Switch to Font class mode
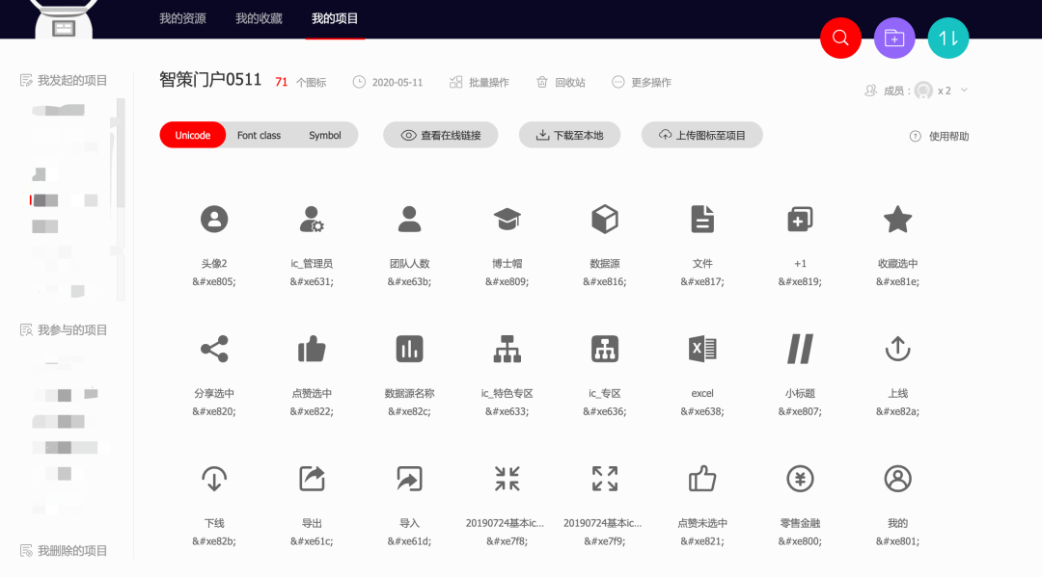Image resolution: width=1042 pixels, height=577 pixels. (x=259, y=136)
